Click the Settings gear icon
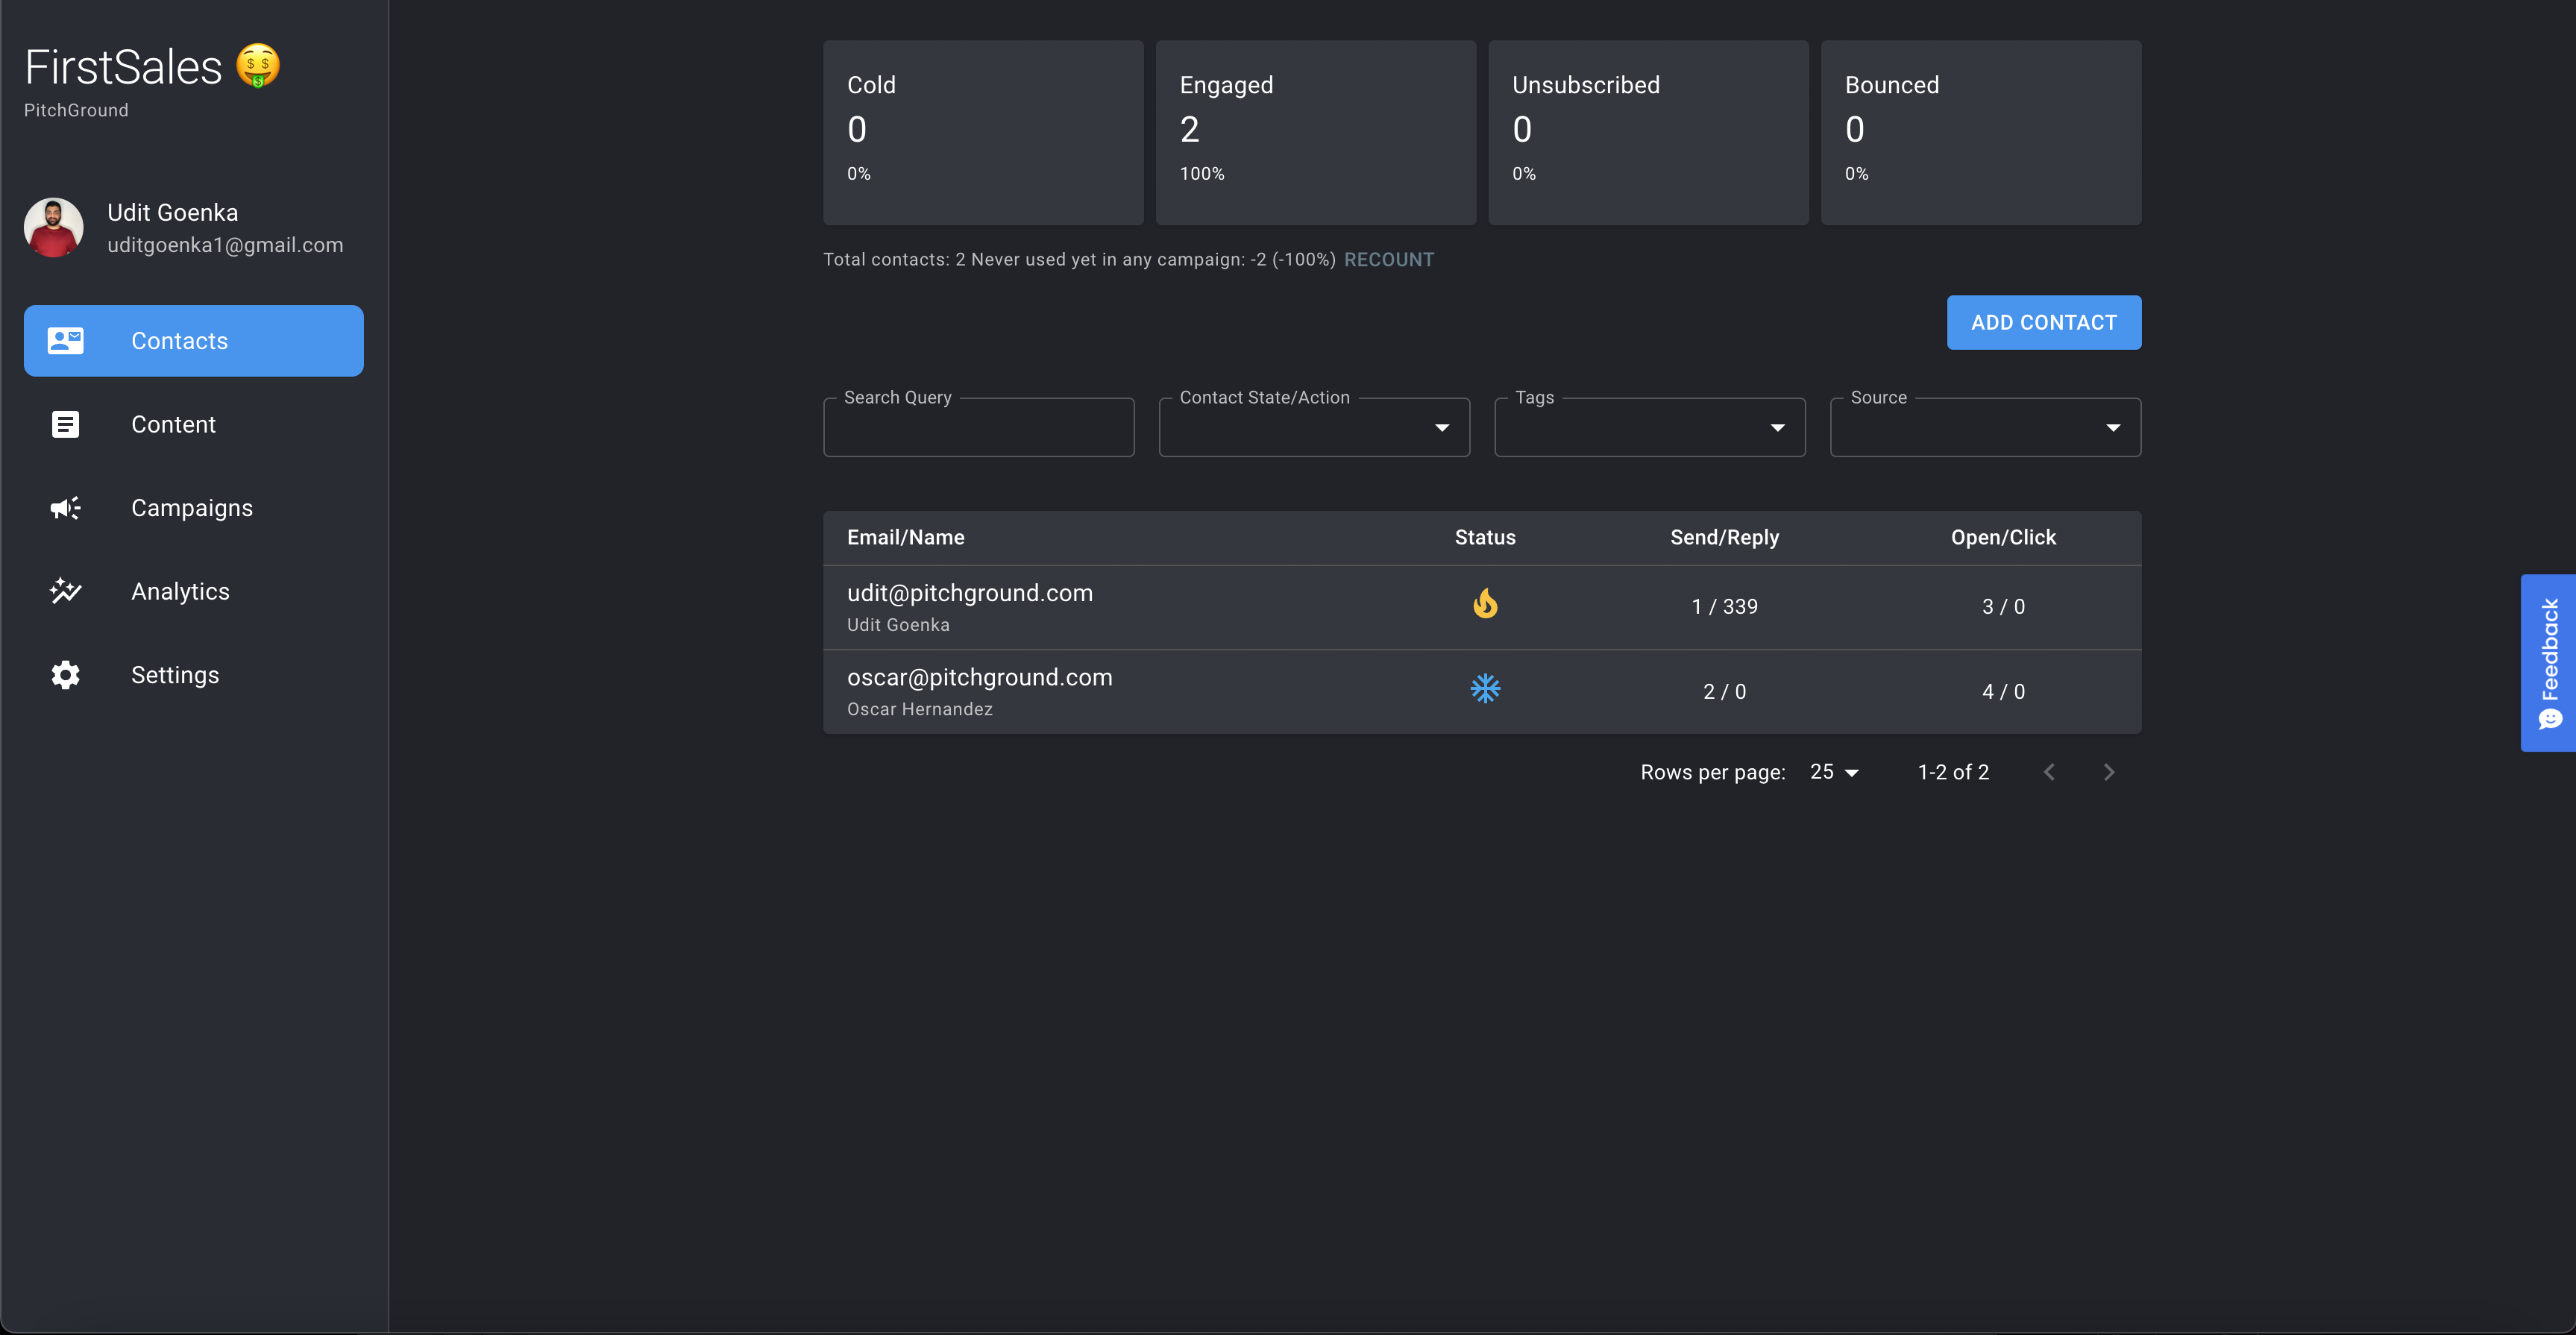 tap(65, 674)
